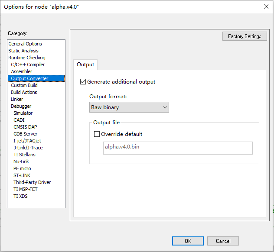274x252 pixels.
Task: Select GDB Server entry
Action: pos(26,134)
